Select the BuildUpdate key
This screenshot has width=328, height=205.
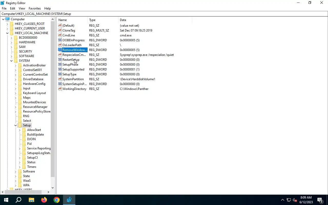click(35, 135)
